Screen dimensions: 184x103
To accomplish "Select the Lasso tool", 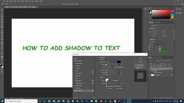I will [2, 15].
